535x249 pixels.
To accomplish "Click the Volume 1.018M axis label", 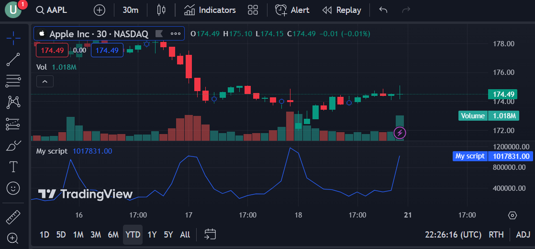I will [x=489, y=115].
